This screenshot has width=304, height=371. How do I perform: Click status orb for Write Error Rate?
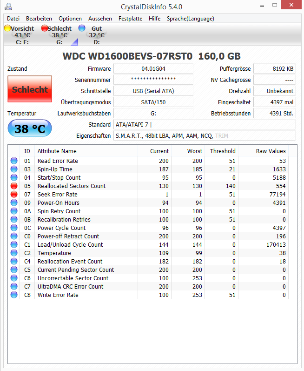click(x=14, y=295)
